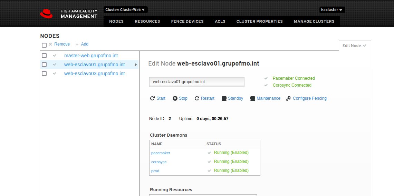Click the plus icon beside Add

click(77, 44)
